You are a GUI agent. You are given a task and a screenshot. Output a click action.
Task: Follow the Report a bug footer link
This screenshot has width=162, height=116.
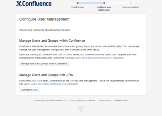click(105, 100)
